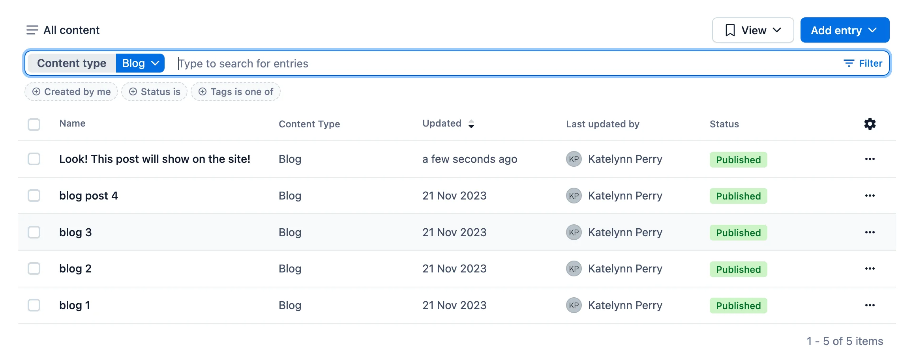
Task: Click the plus icon on Status is
Action: (x=133, y=91)
